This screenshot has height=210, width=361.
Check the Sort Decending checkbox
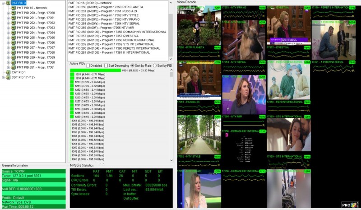coord(105,65)
